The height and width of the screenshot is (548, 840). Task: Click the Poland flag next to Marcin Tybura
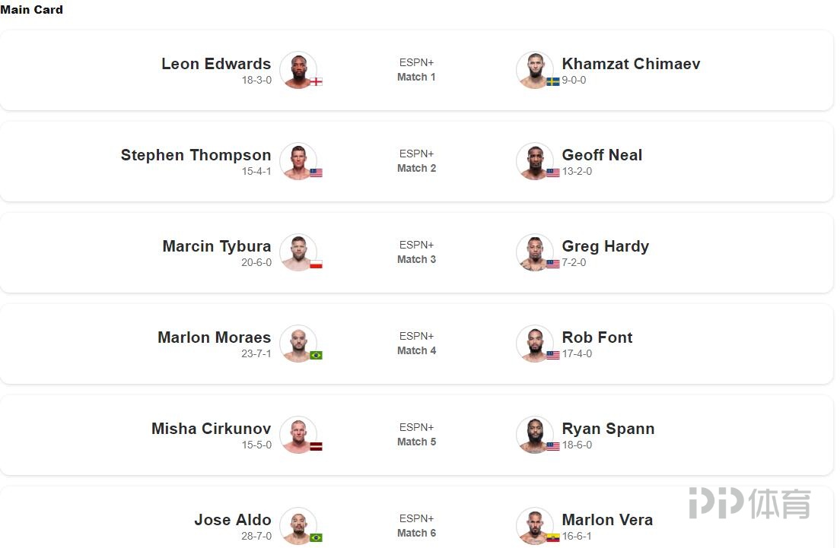pos(316,264)
